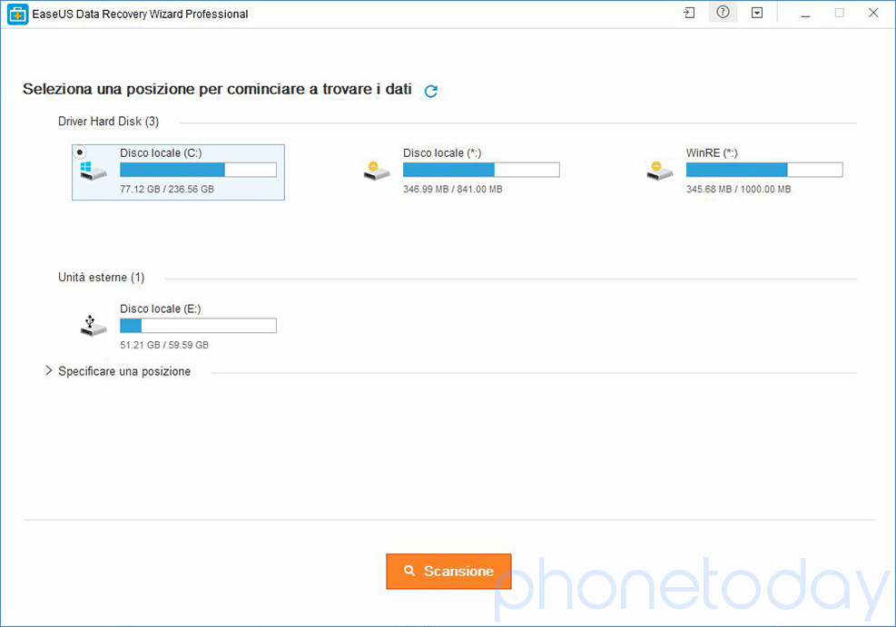Click the Disco locale (*:) drive icon

376,171
